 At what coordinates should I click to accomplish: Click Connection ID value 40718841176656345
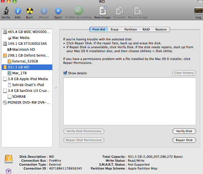click(65, 168)
